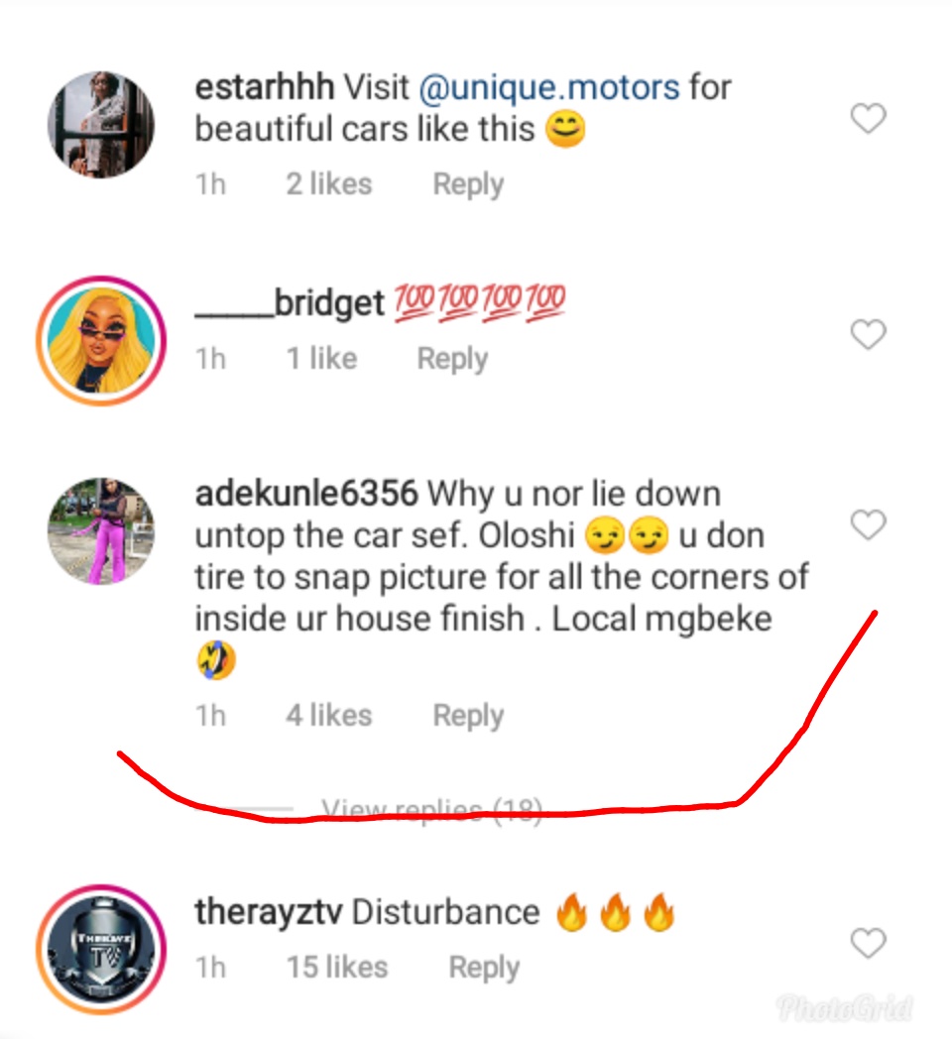Image resolution: width=952 pixels, height=1039 pixels.
Task: Show the 2 likes on estarhhh comment
Action: (329, 184)
